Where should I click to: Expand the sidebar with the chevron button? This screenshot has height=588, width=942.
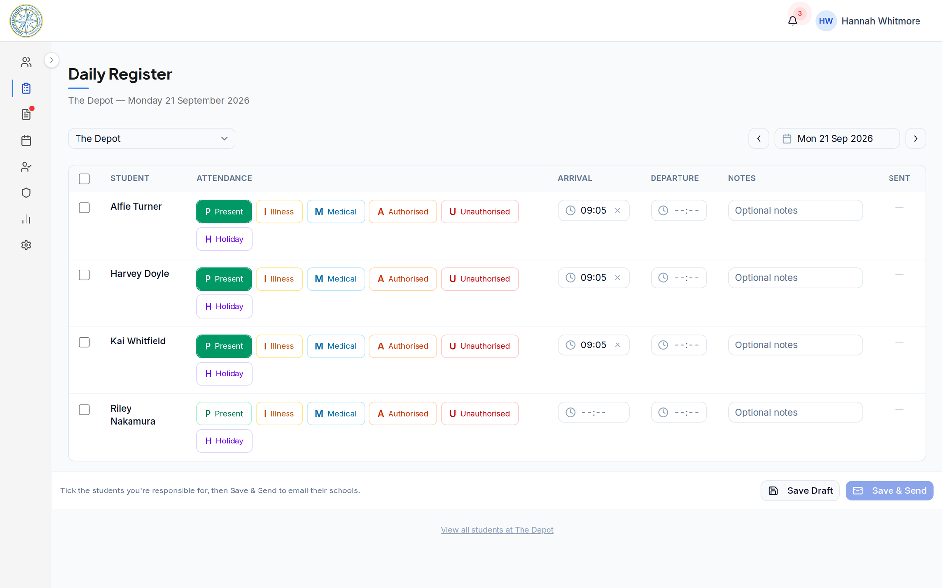tap(52, 60)
